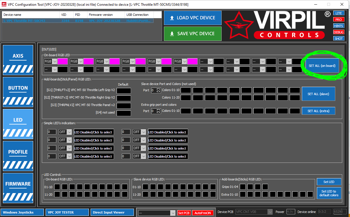Image resolution: width=350 pixels, height=217 pixels.
Task: Click first Slave device Colors 11-20 box
Action: [186, 98]
